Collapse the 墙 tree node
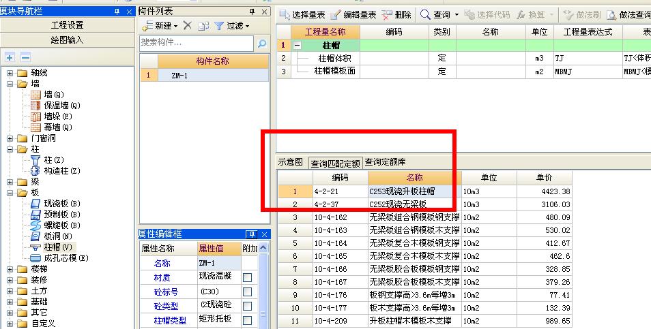Screen dimensions: 651x329 point(10,84)
